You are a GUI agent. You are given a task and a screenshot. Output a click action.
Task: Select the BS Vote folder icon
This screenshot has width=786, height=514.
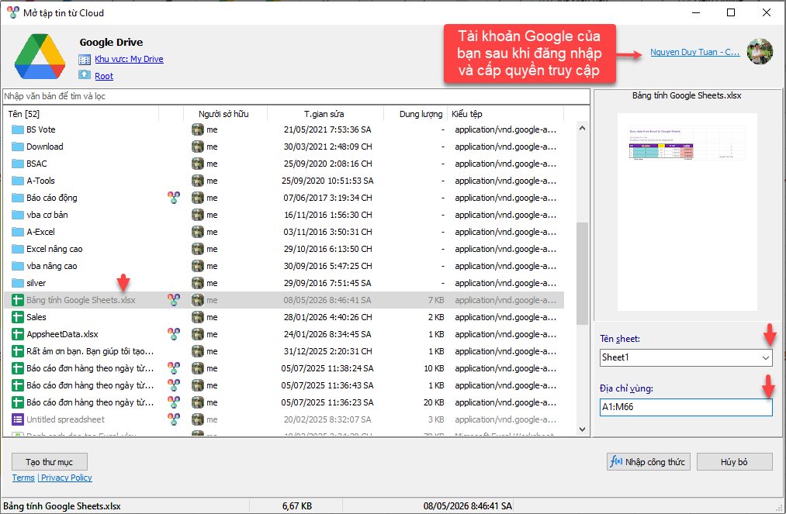pyautogui.click(x=18, y=129)
